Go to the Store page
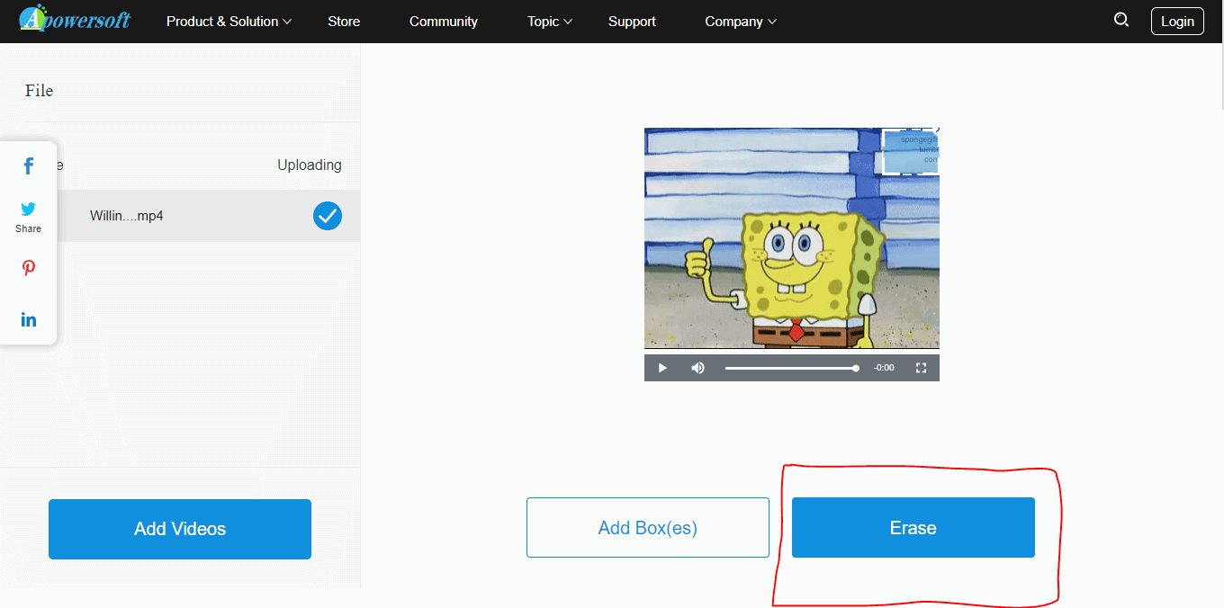This screenshot has width=1224, height=608. [343, 21]
